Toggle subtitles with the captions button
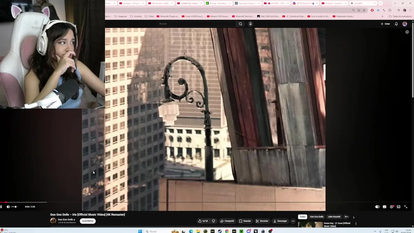 click(385, 207)
